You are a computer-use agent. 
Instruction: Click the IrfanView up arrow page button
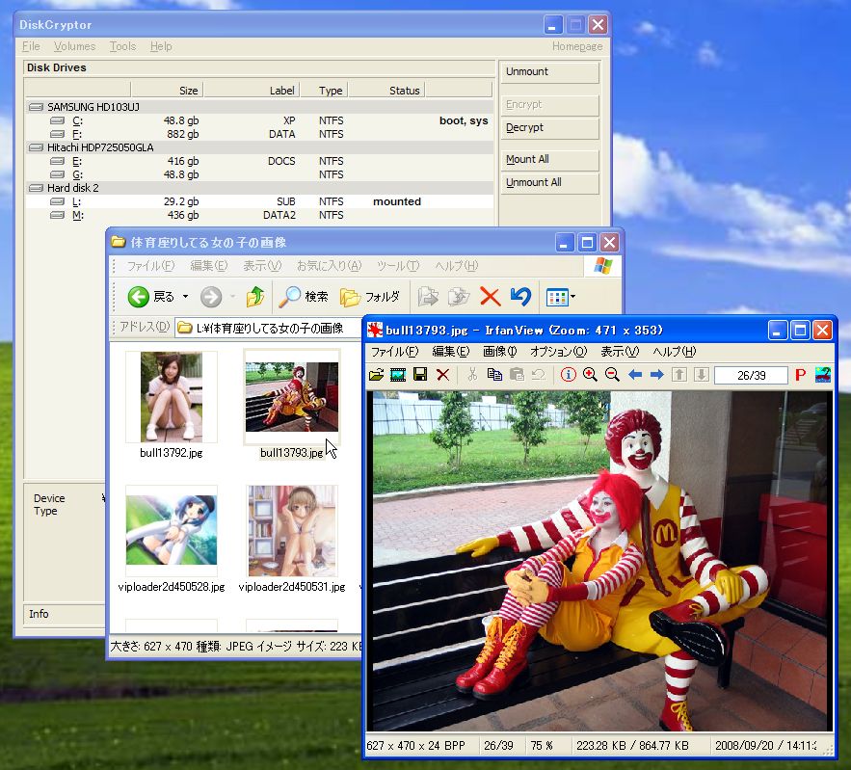click(x=679, y=375)
